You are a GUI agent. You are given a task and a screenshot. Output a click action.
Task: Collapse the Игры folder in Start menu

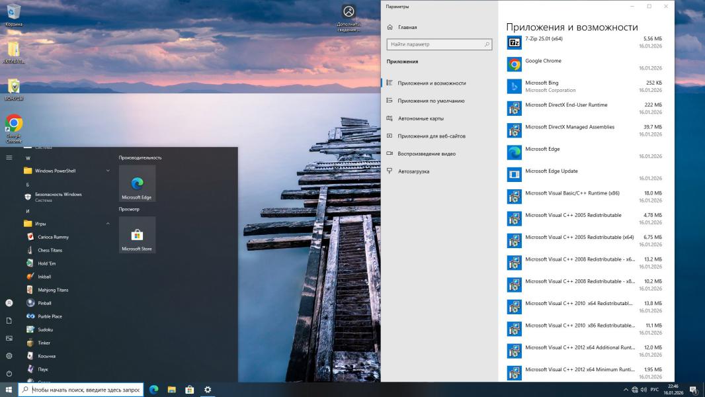point(66,224)
